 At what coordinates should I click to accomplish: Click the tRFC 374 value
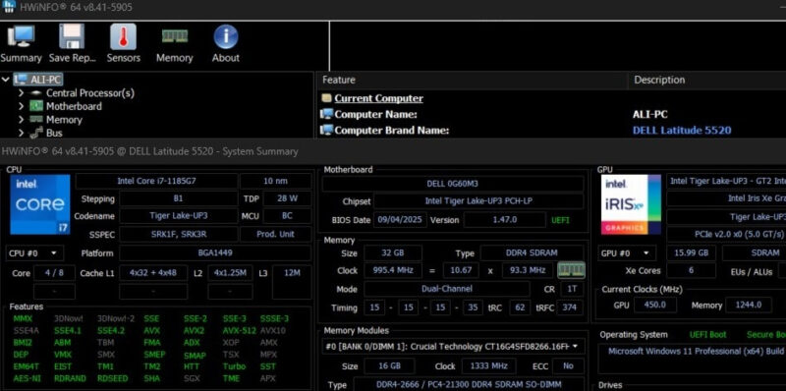coord(570,307)
